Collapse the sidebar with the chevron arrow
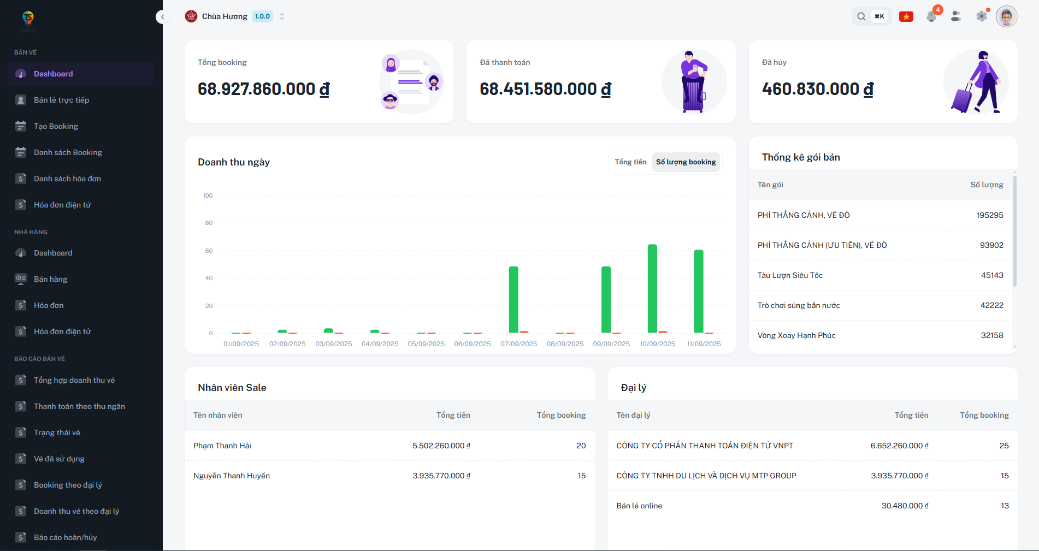This screenshot has width=1039, height=551. (162, 17)
